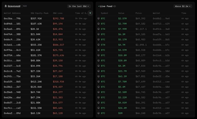Toggle the Live Feed sound speaker icon
Image resolution: width=197 pixels, height=119 pixels.
coord(115,6)
